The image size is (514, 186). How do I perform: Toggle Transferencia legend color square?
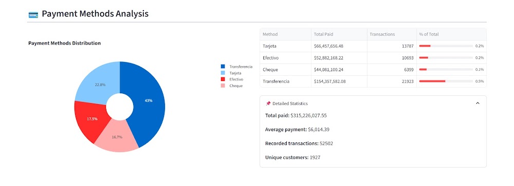tap(223, 67)
